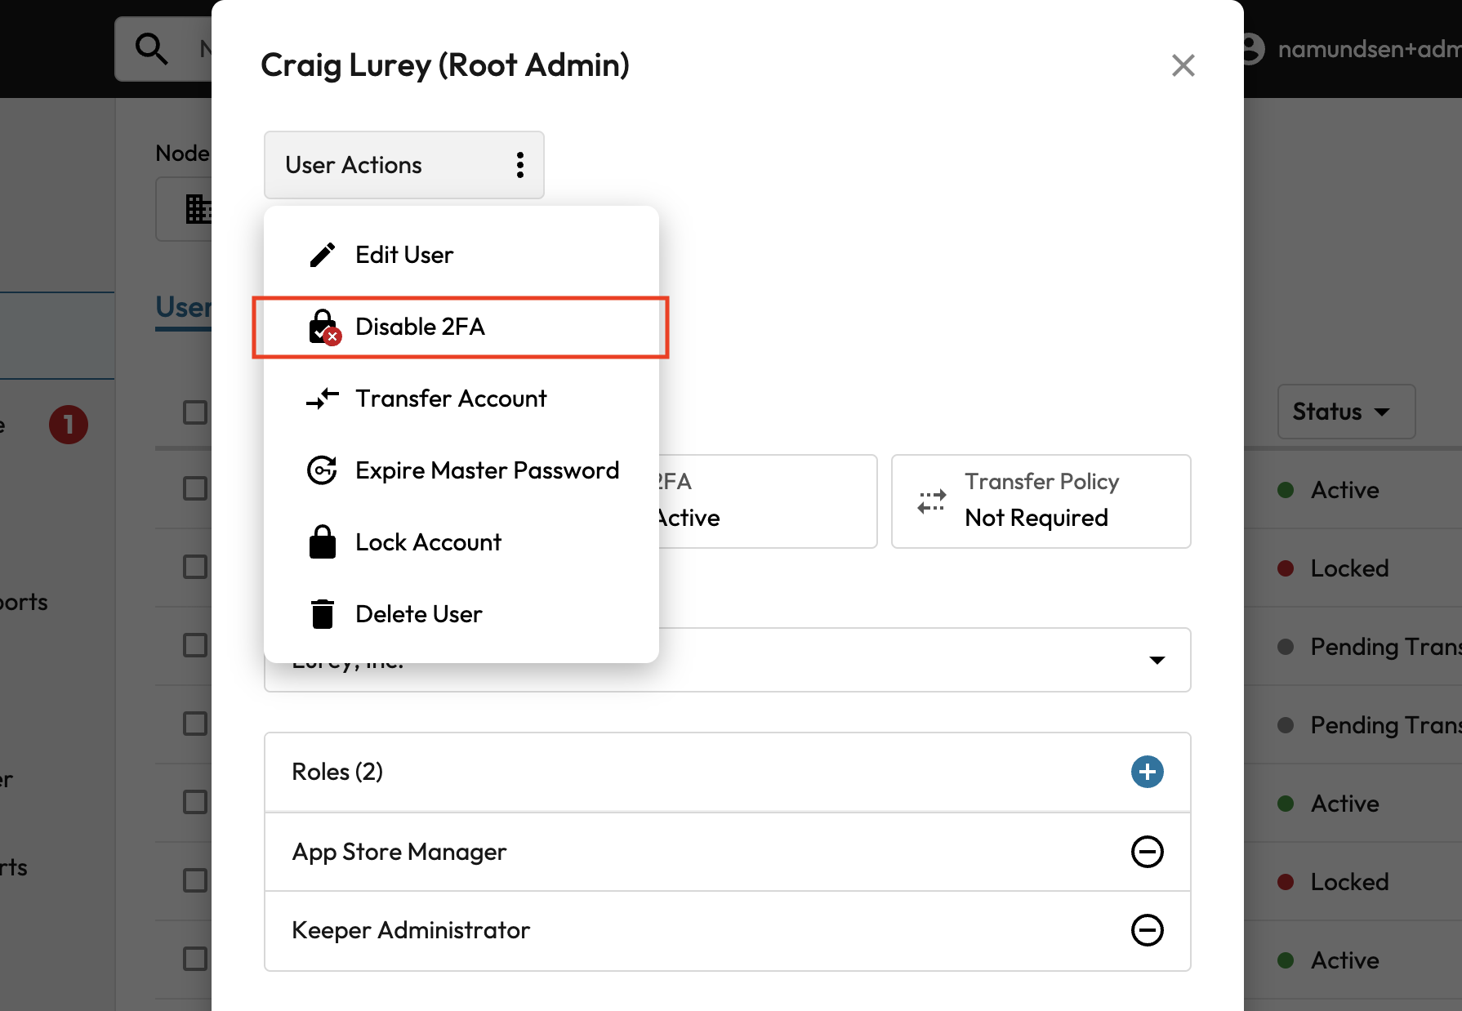
Task: Choose Expire Master Password menu item
Action: coord(487,470)
